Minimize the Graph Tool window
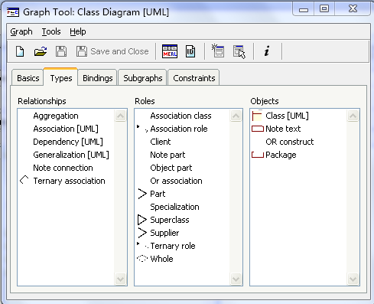 [304, 9]
